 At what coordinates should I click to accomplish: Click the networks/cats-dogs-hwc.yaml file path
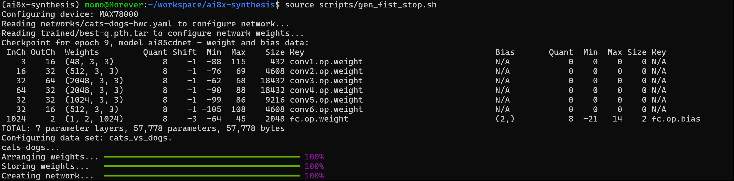point(106,24)
